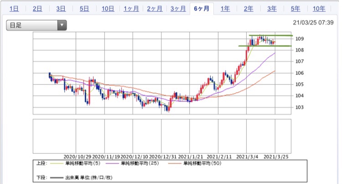The height and width of the screenshot is (184, 342).
Task: Click the 下段 legend label
Action: coord(41,178)
